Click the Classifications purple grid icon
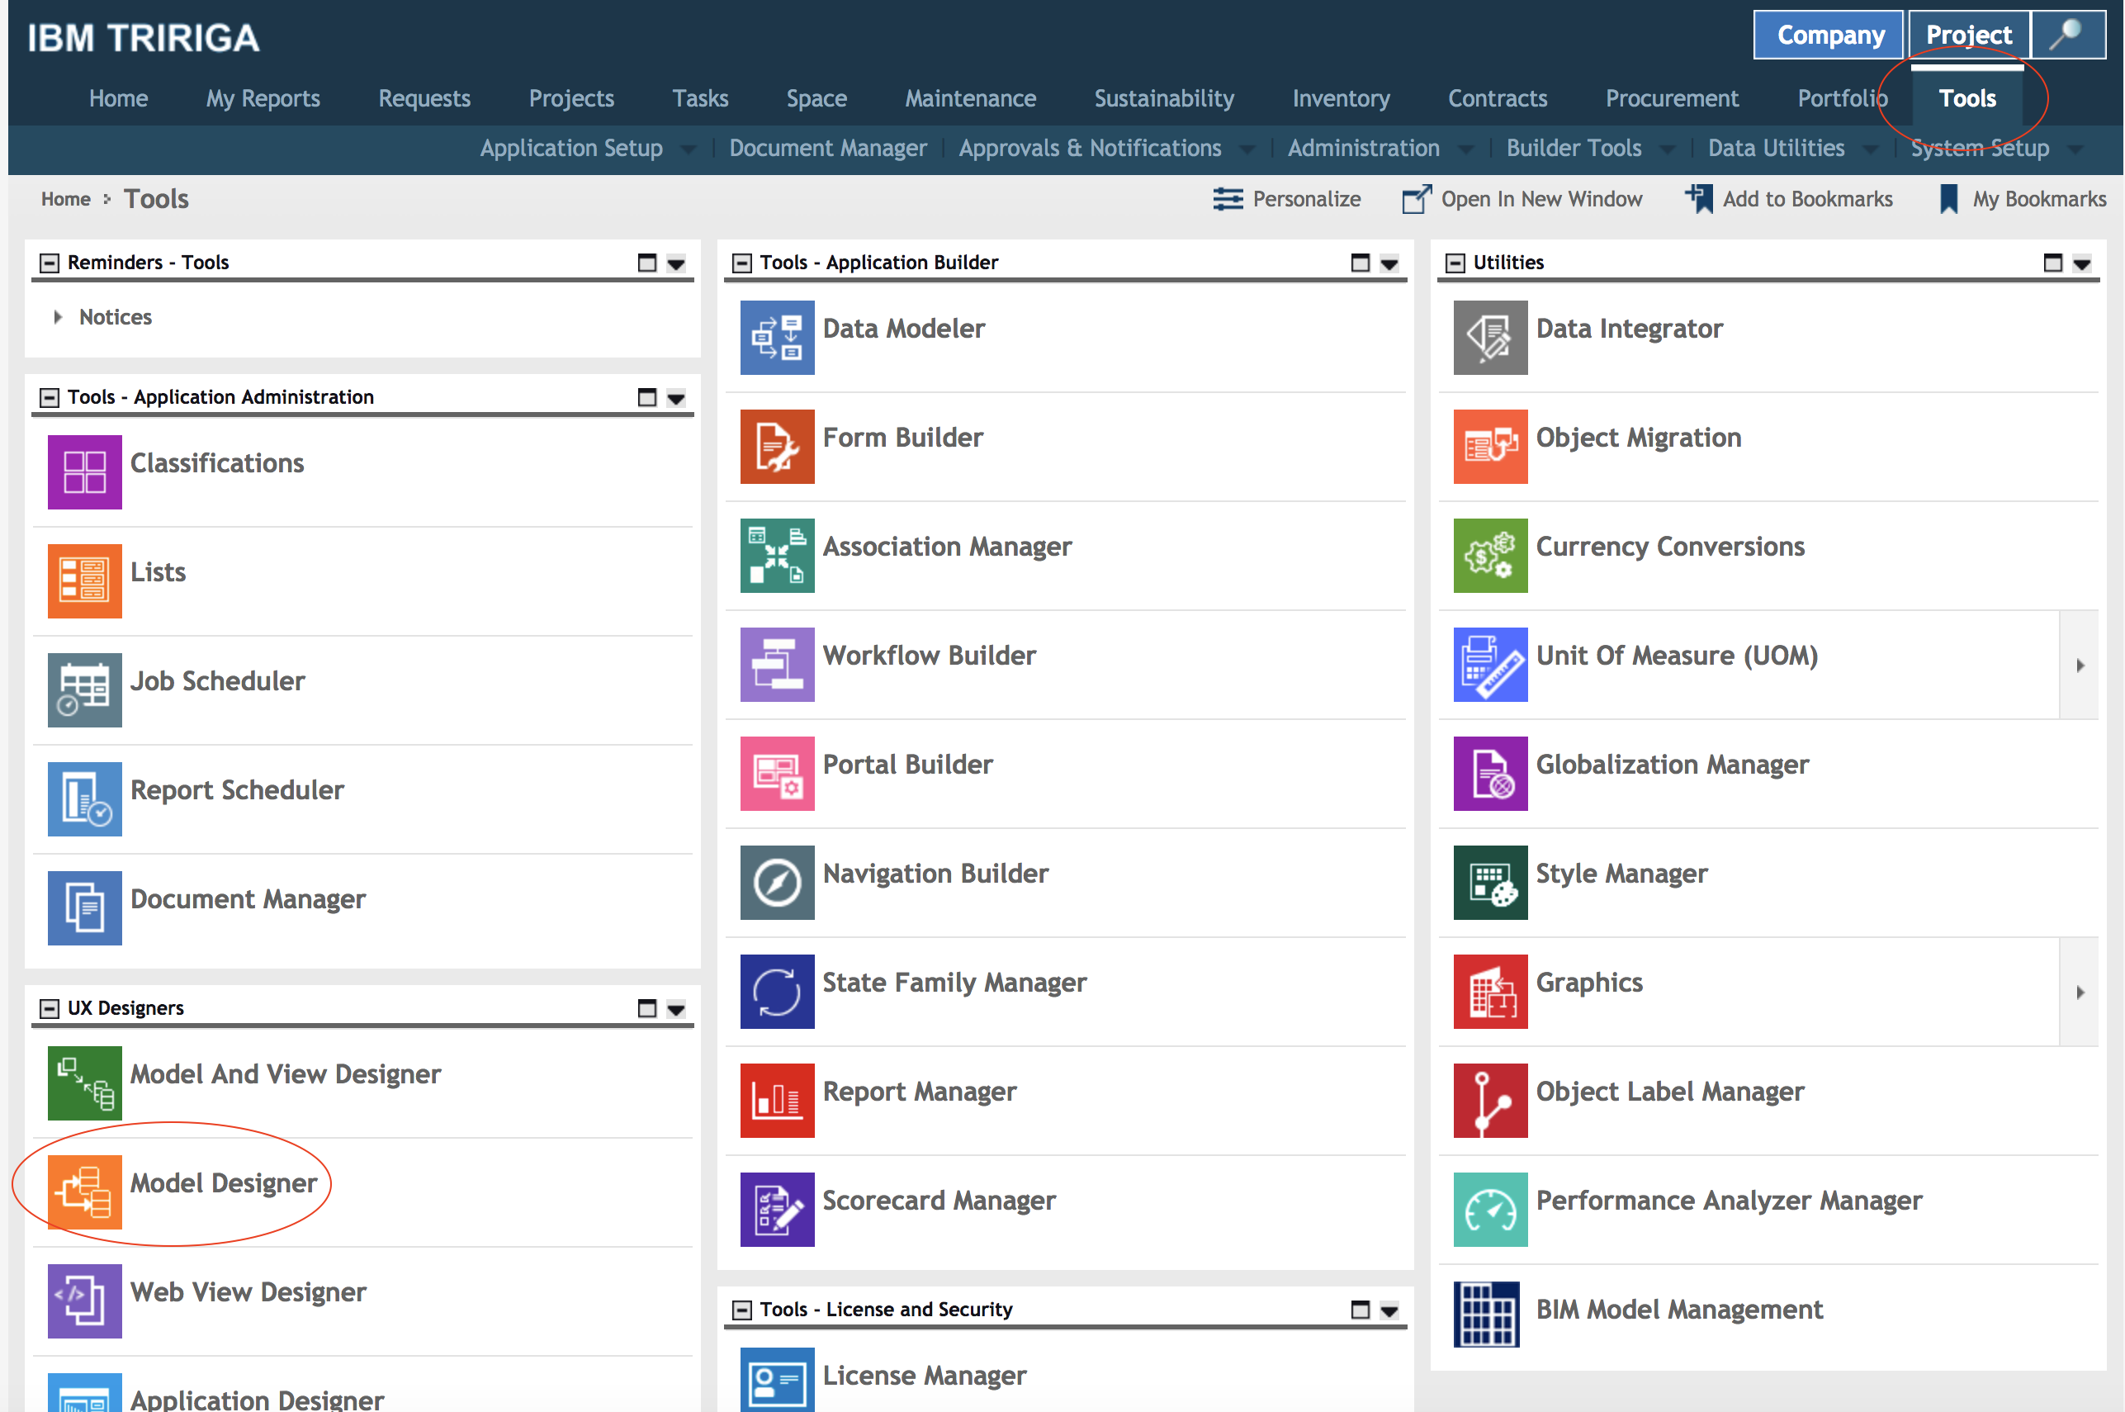 pyautogui.click(x=84, y=471)
